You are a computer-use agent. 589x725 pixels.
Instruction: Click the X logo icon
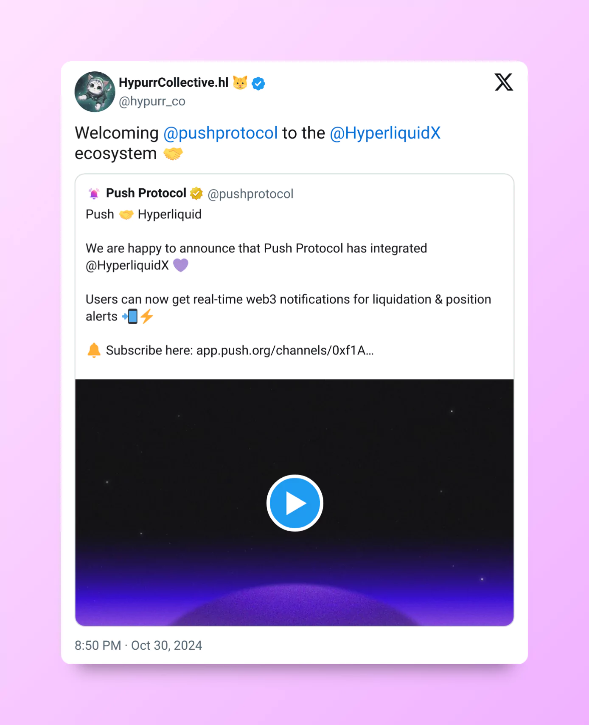(504, 82)
